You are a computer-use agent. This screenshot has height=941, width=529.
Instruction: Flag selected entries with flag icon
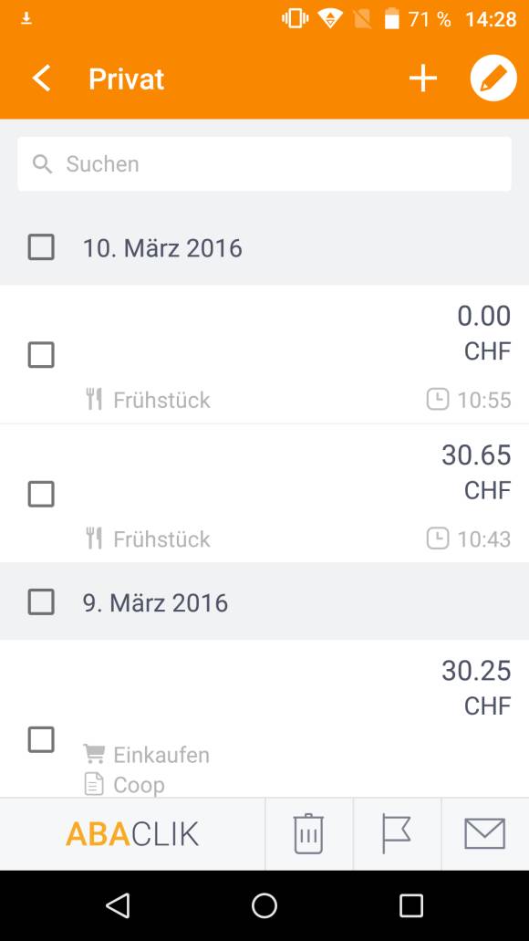pyautogui.click(x=397, y=833)
